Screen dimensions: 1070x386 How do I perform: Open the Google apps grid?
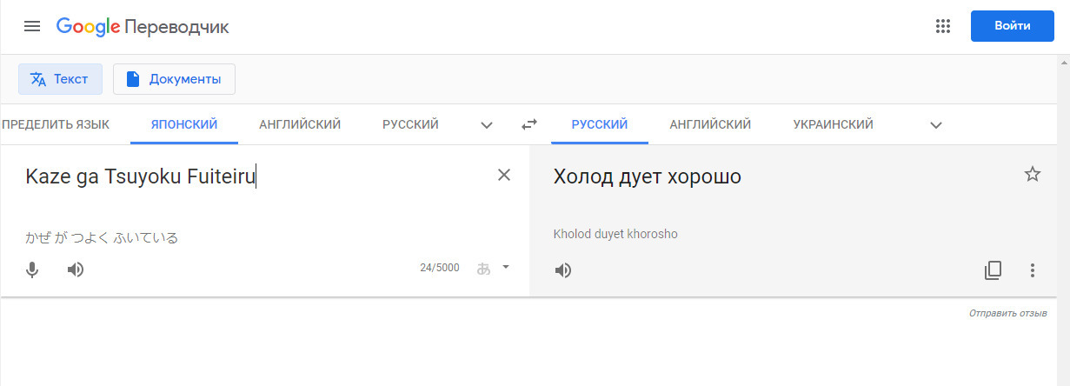click(x=943, y=26)
